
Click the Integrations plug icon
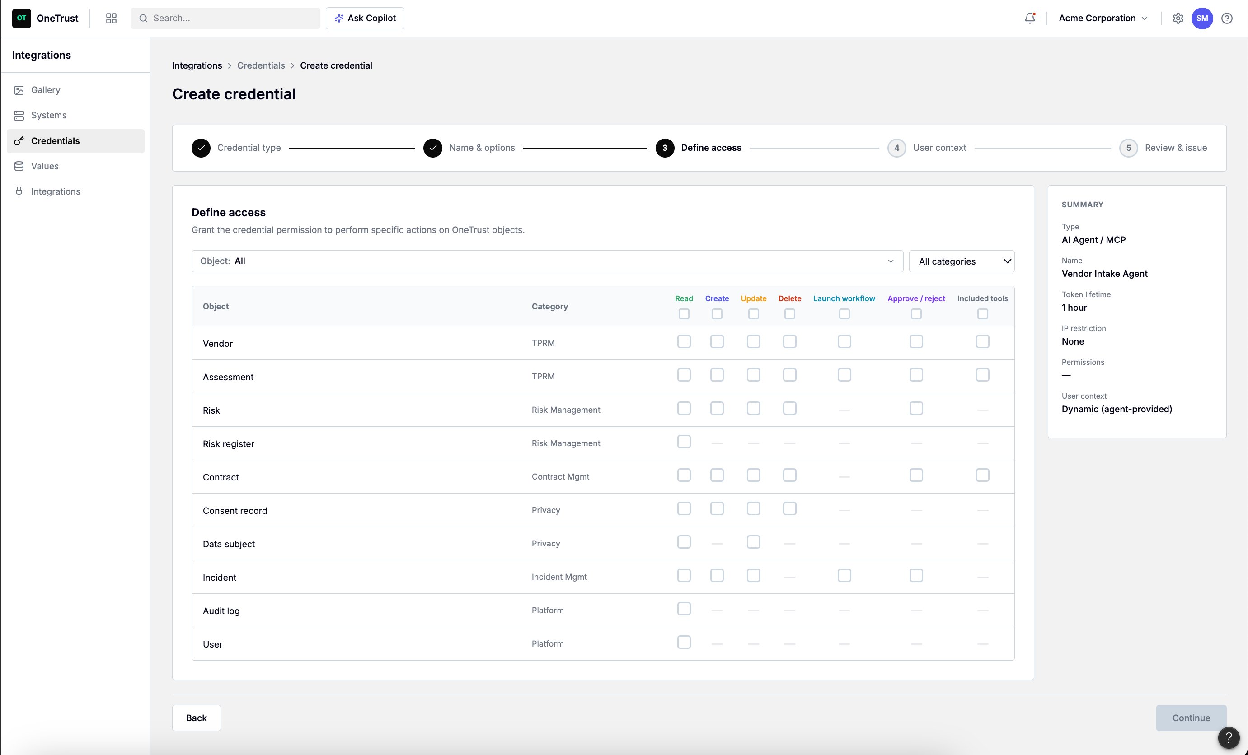point(19,191)
